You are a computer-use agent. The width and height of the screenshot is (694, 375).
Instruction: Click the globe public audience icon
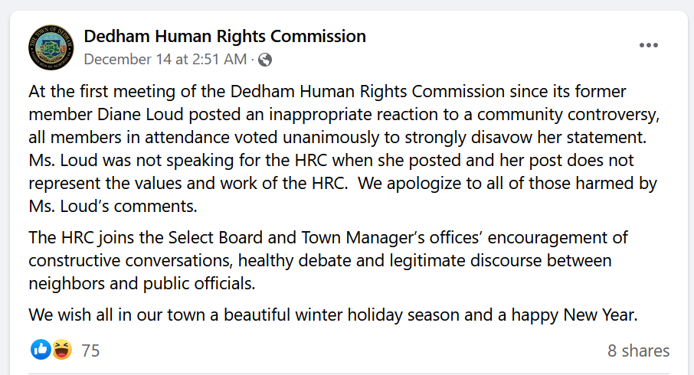pyautogui.click(x=265, y=59)
